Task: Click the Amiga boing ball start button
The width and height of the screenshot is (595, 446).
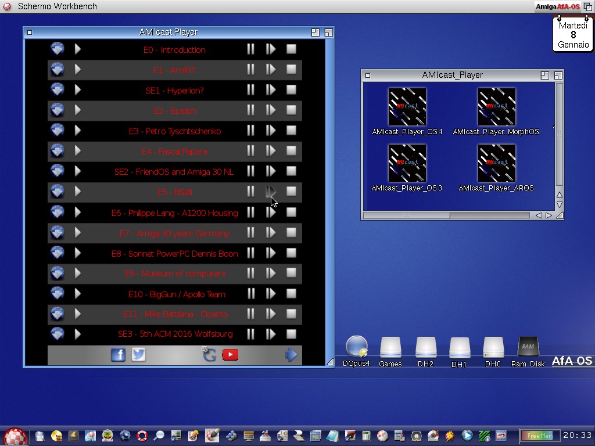Action: click(16, 436)
